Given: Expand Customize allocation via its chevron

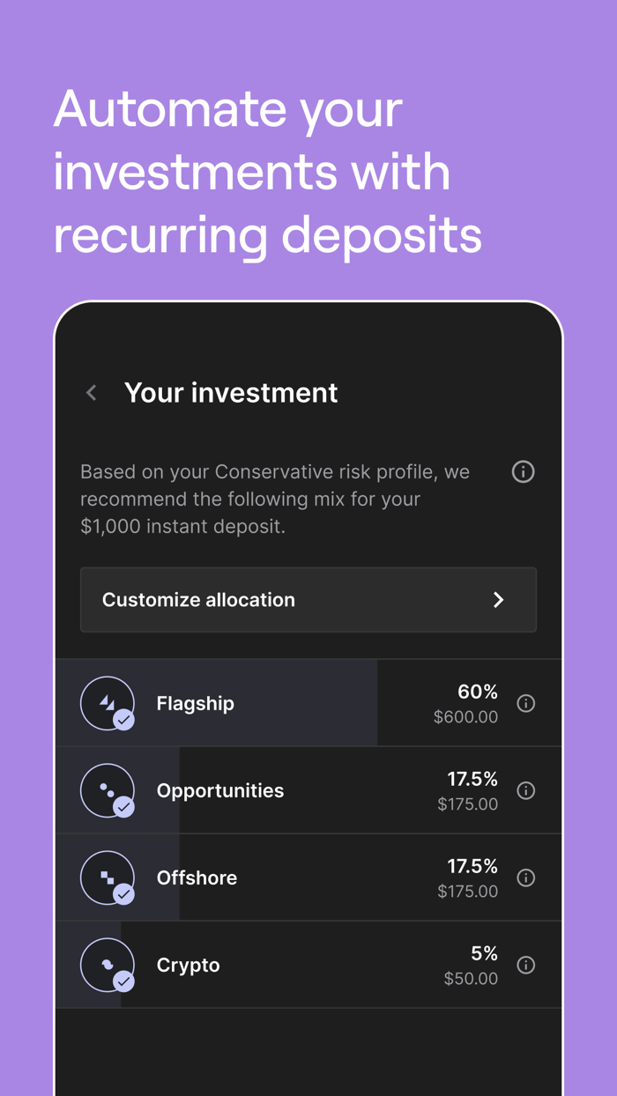Looking at the screenshot, I should point(499,599).
